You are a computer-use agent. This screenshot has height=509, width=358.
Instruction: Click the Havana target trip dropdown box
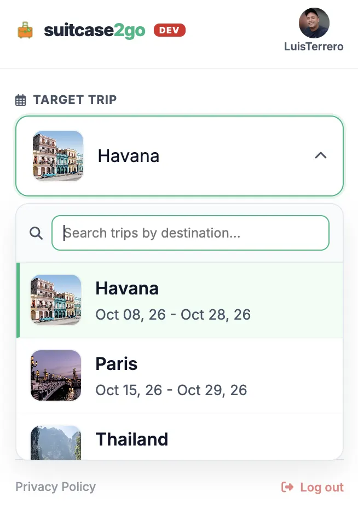coord(180,156)
